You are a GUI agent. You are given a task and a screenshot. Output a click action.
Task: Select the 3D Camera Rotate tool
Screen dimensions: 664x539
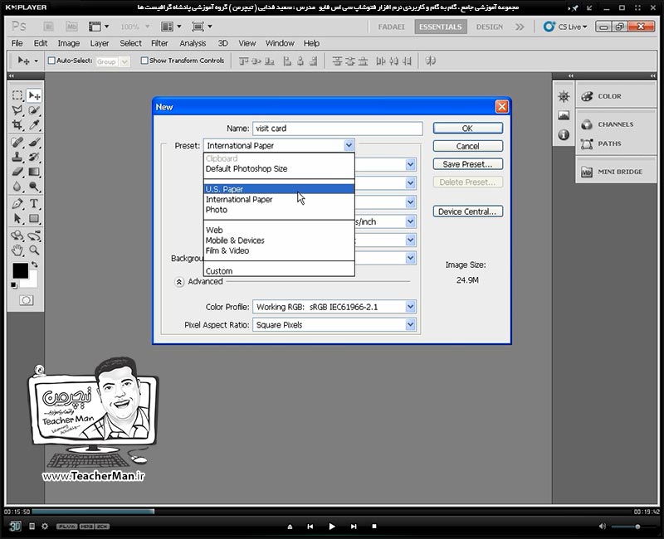tap(34, 236)
